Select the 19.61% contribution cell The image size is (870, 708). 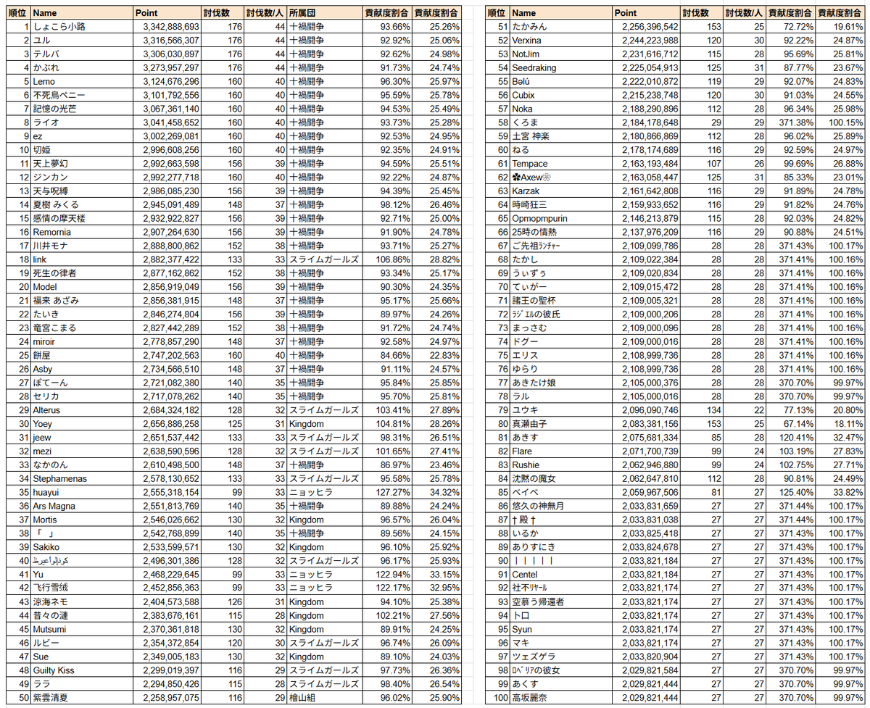(x=840, y=27)
